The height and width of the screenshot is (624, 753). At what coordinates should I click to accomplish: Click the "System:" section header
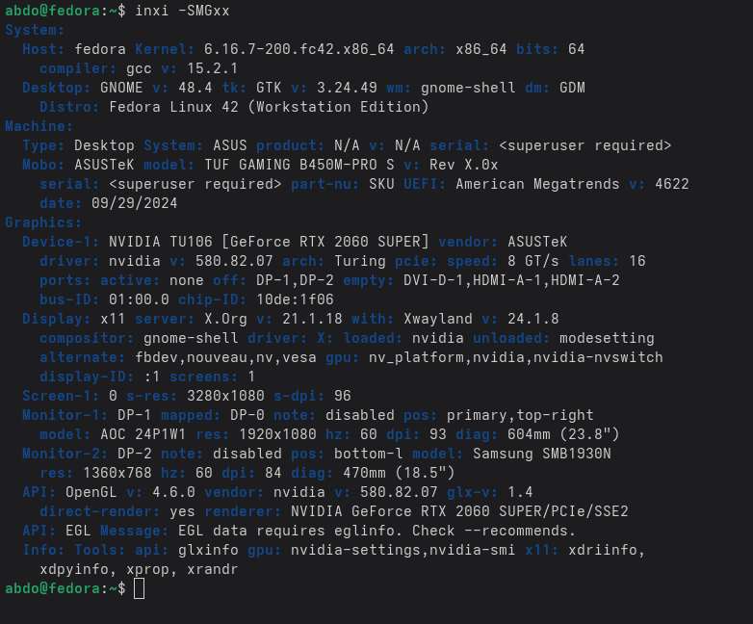(35, 30)
